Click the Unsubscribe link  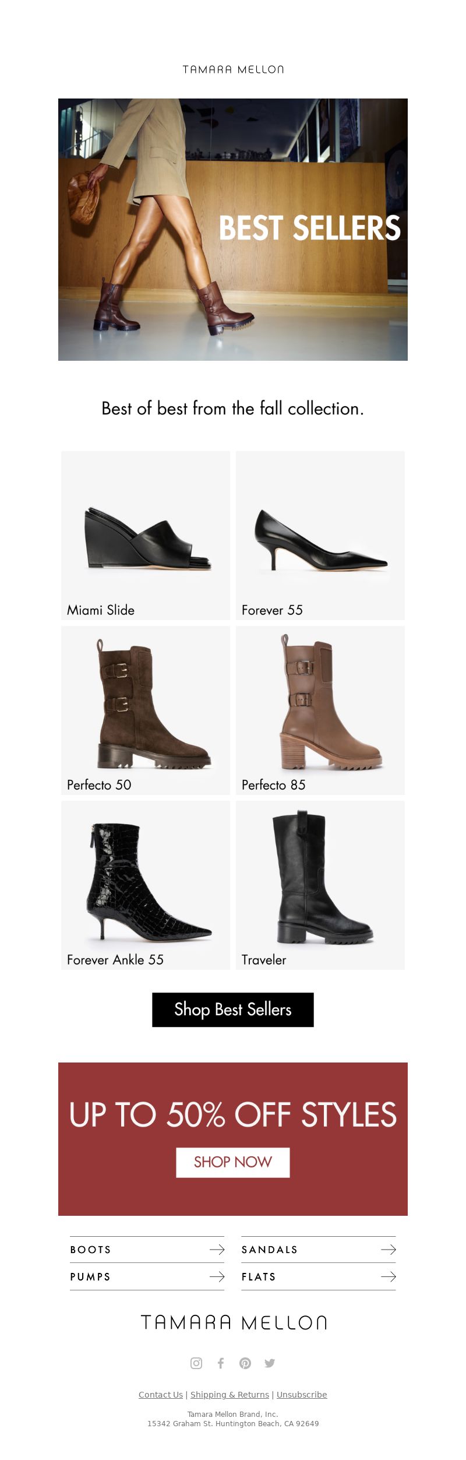[302, 1394]
